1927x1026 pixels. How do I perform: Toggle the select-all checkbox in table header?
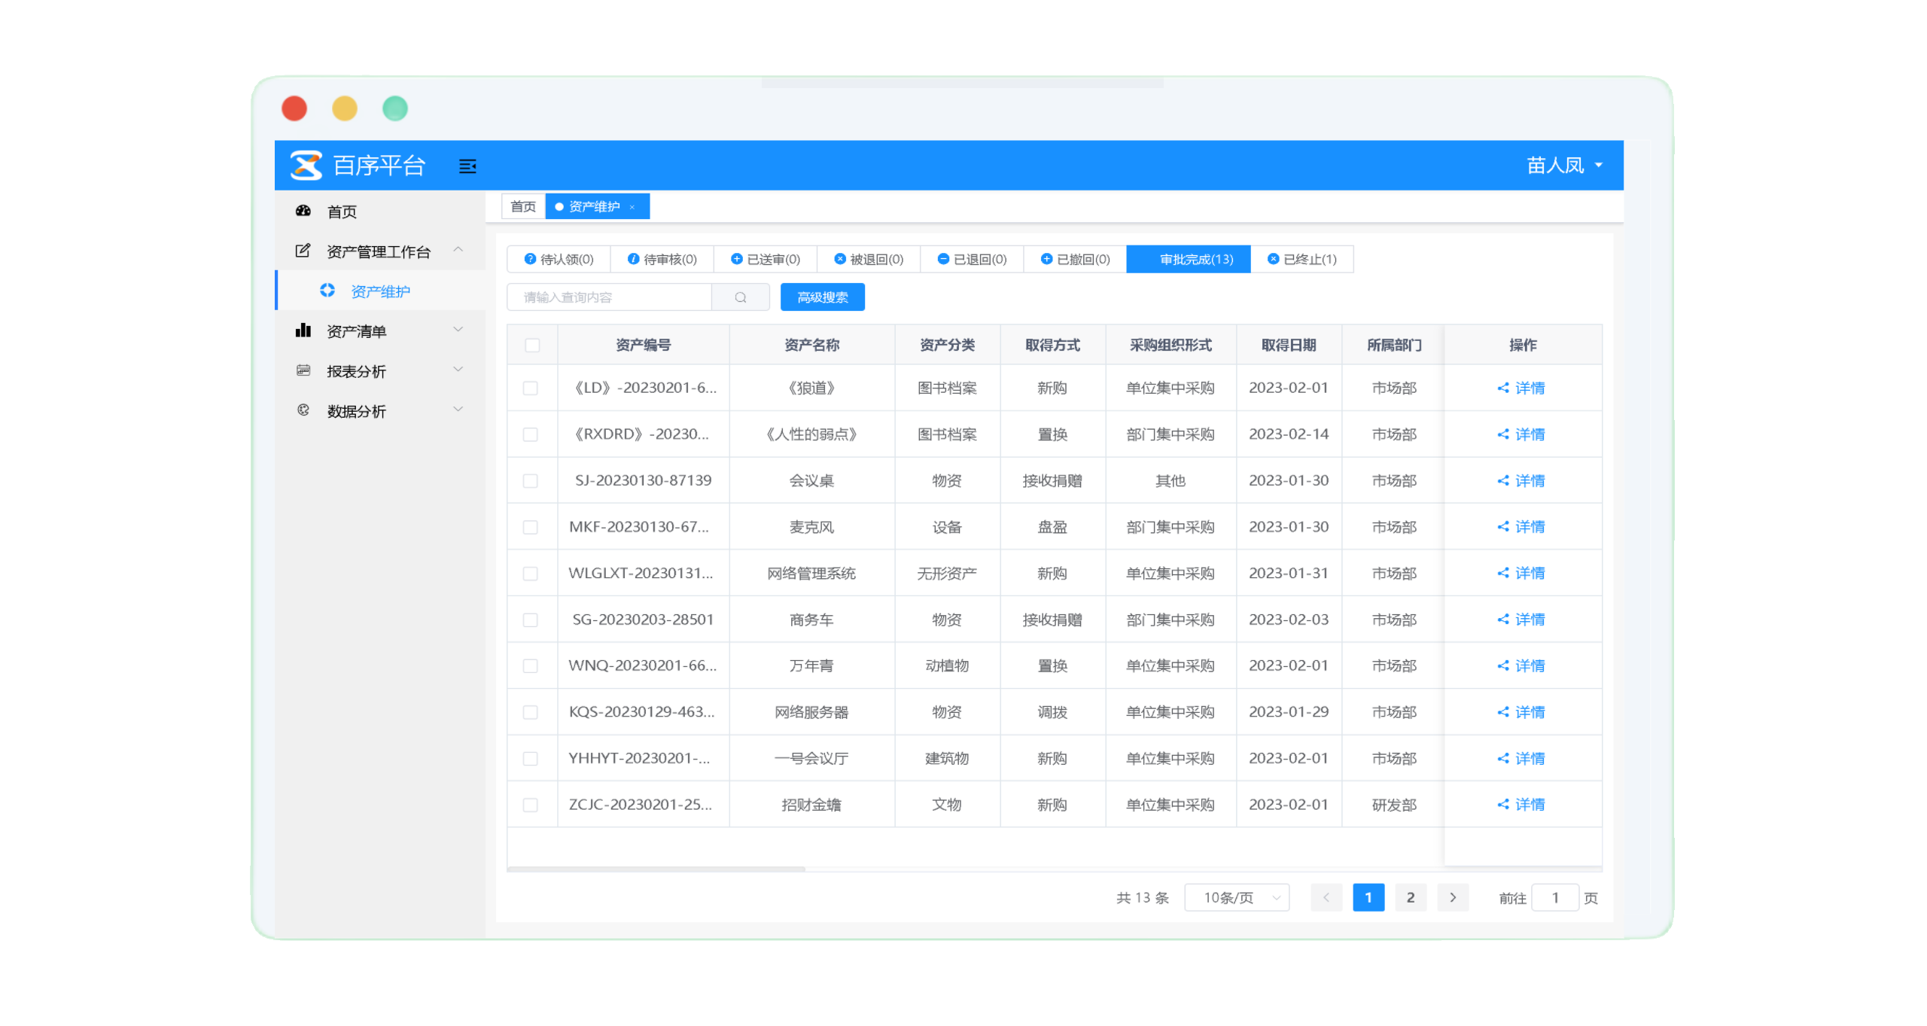tap(531, 346)
